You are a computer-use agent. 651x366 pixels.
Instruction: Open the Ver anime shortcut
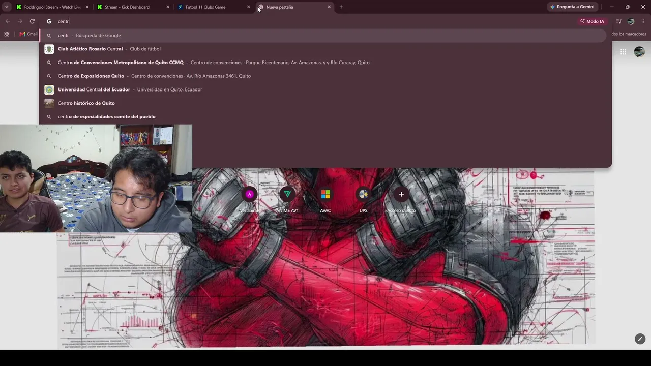tap(249, 199)
